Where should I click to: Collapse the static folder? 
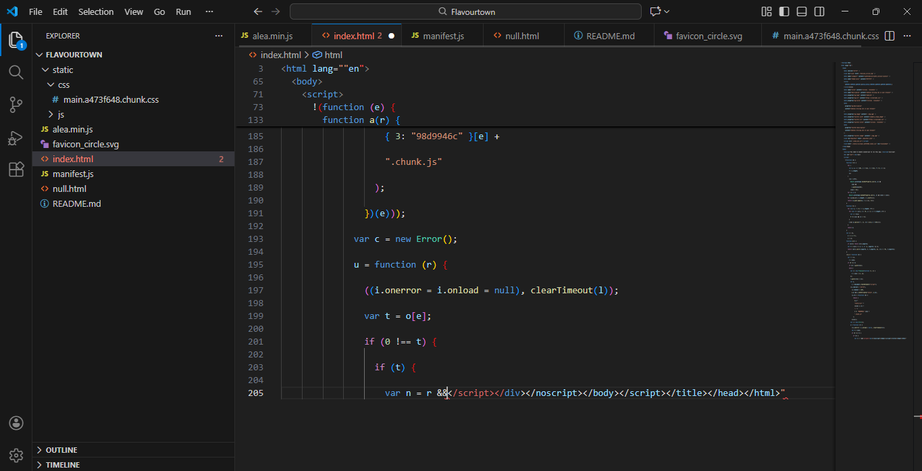pos(62,70)
